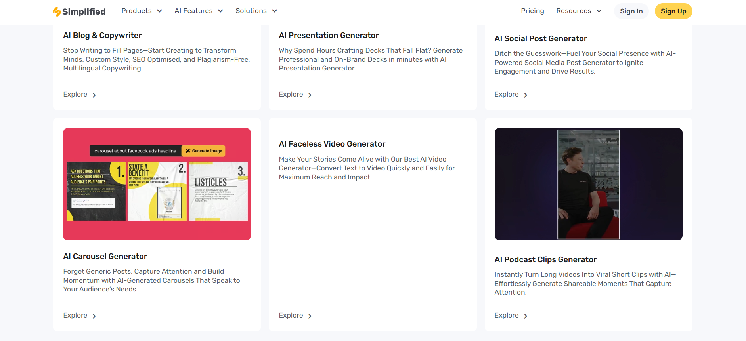Screen dimensions: 746x341
Task: Click the AI Faceless Video Generator heading
Action: pyautogui.click(x=332, y=144)
